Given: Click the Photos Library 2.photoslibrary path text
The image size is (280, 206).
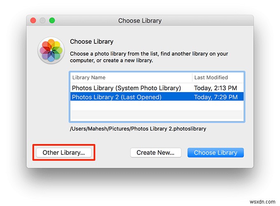Looking at the screenshot, I should click(x=138, y=129).
